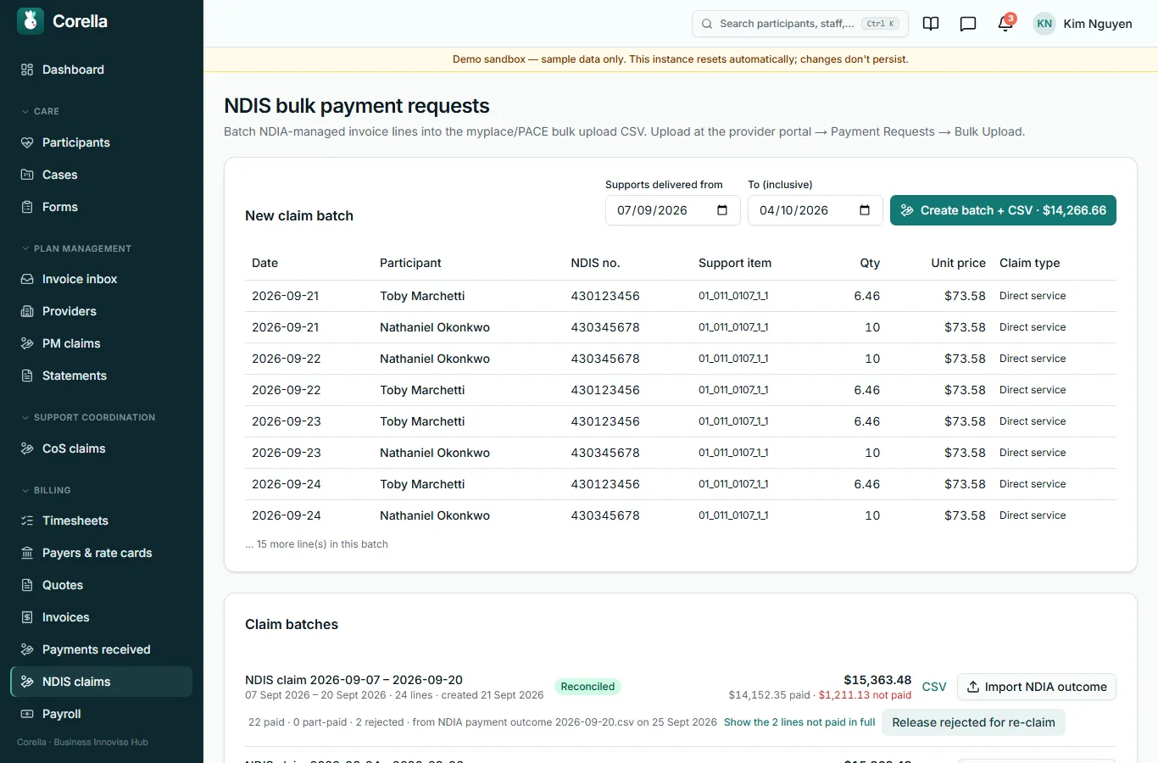Image resolution: width=1158 pixels, height=763 pixels.
Task: Click the KN user avatar
Action: click(1044, 24)
